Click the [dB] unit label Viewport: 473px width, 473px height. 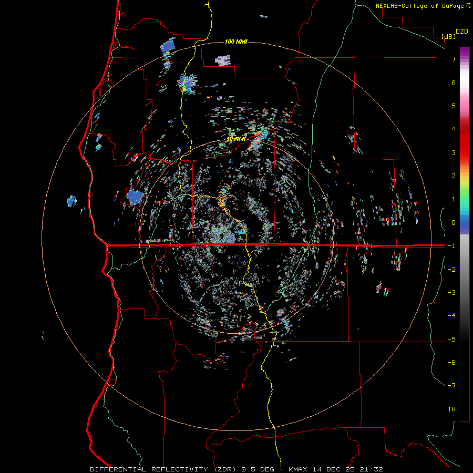click(x=449, y=36)
